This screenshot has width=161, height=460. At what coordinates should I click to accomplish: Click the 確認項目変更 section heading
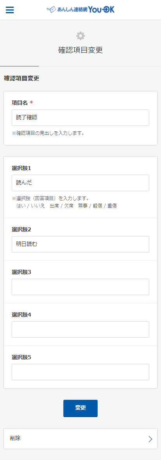point(22,78)
